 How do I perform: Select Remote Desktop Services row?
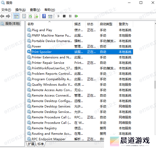80,106
